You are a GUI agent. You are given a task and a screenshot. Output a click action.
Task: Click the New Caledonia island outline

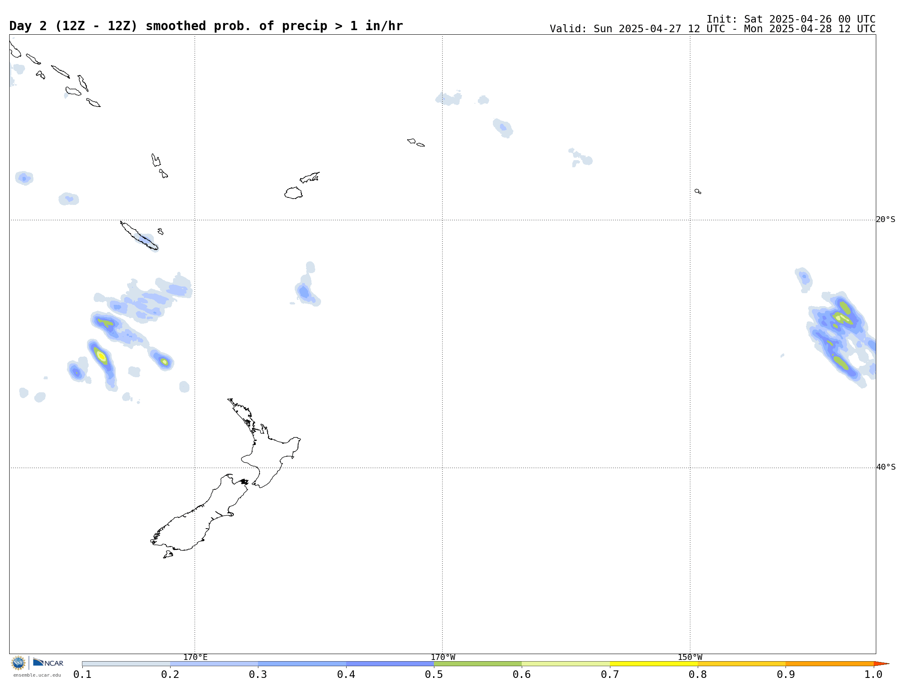coord(139,236)
